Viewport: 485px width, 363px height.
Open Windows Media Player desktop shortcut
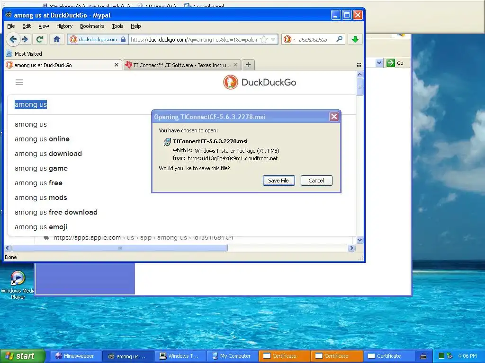(18, 285)
